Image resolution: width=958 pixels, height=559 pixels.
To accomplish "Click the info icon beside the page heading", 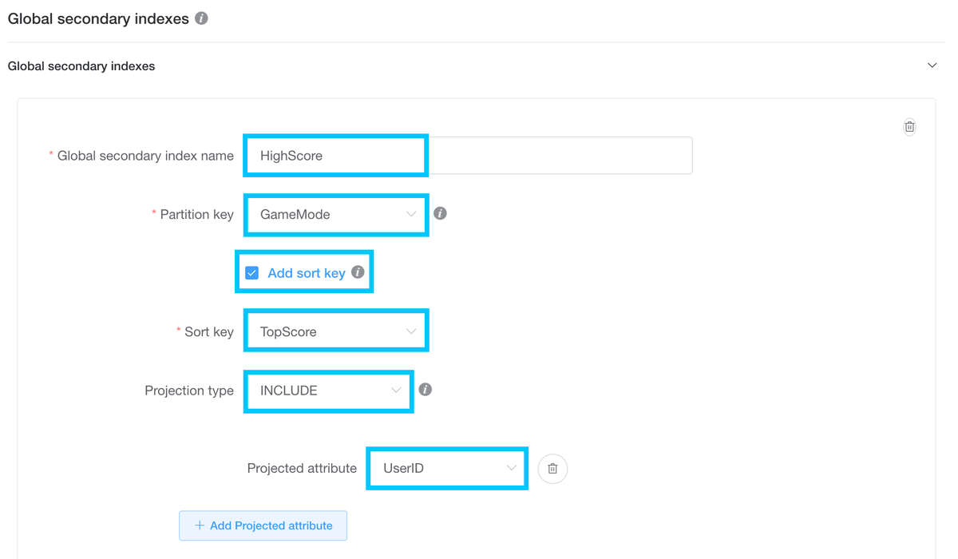I will 201,18.
